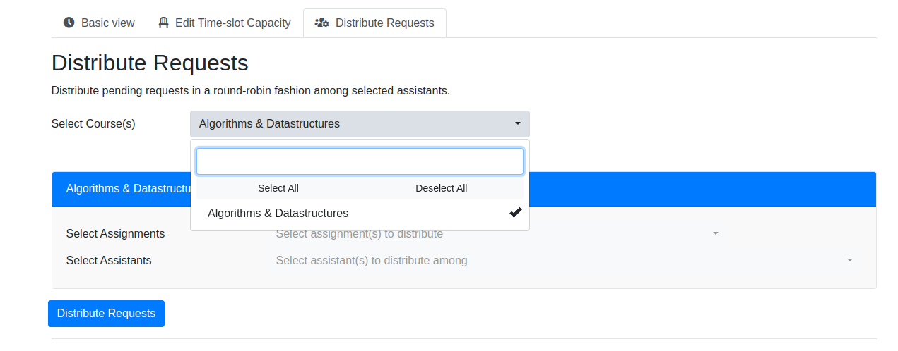This screenshot has height=351, width=898.
Task: Choose Deselect All in course dropdown
Action: [x=442, y=188]
